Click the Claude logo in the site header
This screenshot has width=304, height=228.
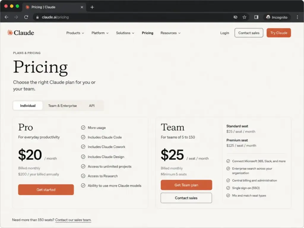pos(20,33)
